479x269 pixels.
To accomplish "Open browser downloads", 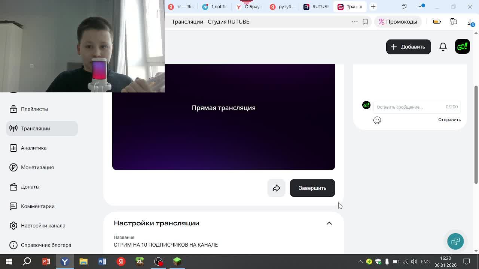I will click(x=470, y=22).
